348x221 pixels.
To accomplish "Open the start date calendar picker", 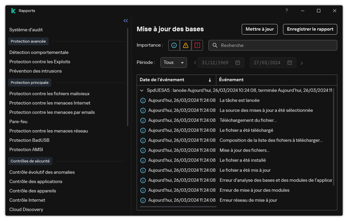I will 238,63.
